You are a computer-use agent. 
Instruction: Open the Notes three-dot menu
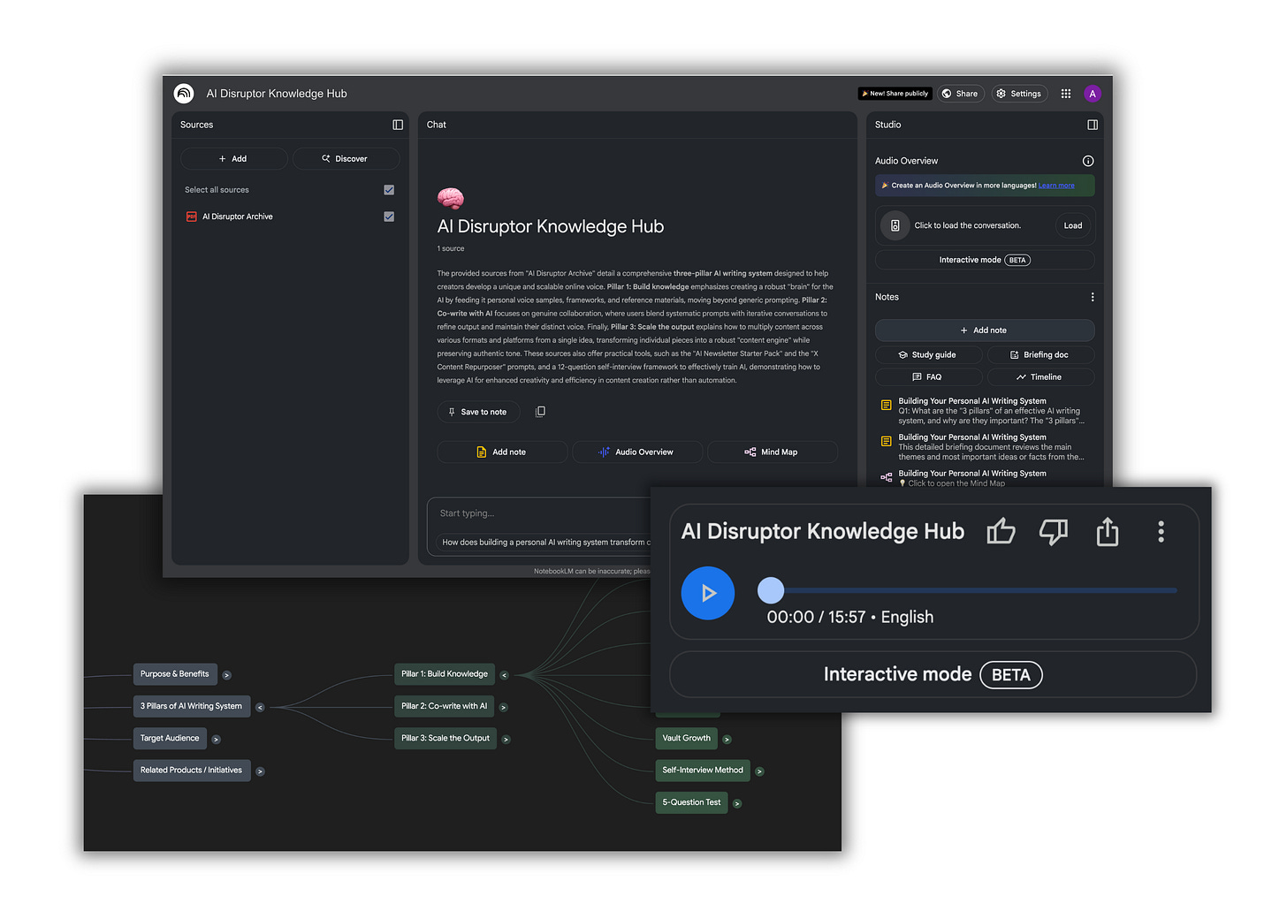pos(1093,297)
